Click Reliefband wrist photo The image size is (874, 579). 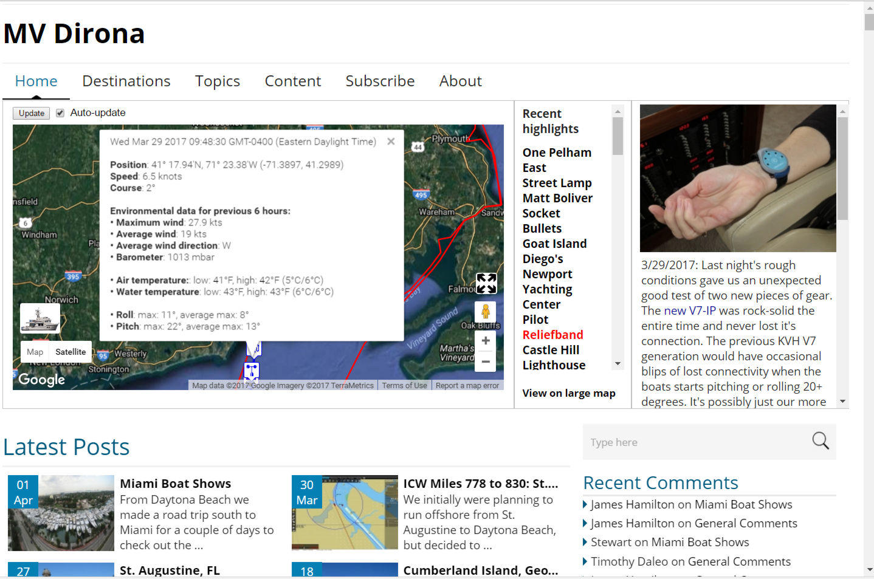[x=738, y=178]
